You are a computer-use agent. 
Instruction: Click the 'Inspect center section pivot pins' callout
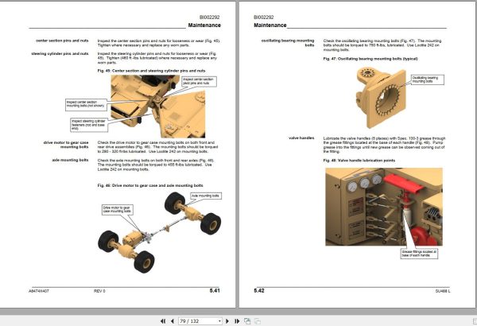(200, 81)
